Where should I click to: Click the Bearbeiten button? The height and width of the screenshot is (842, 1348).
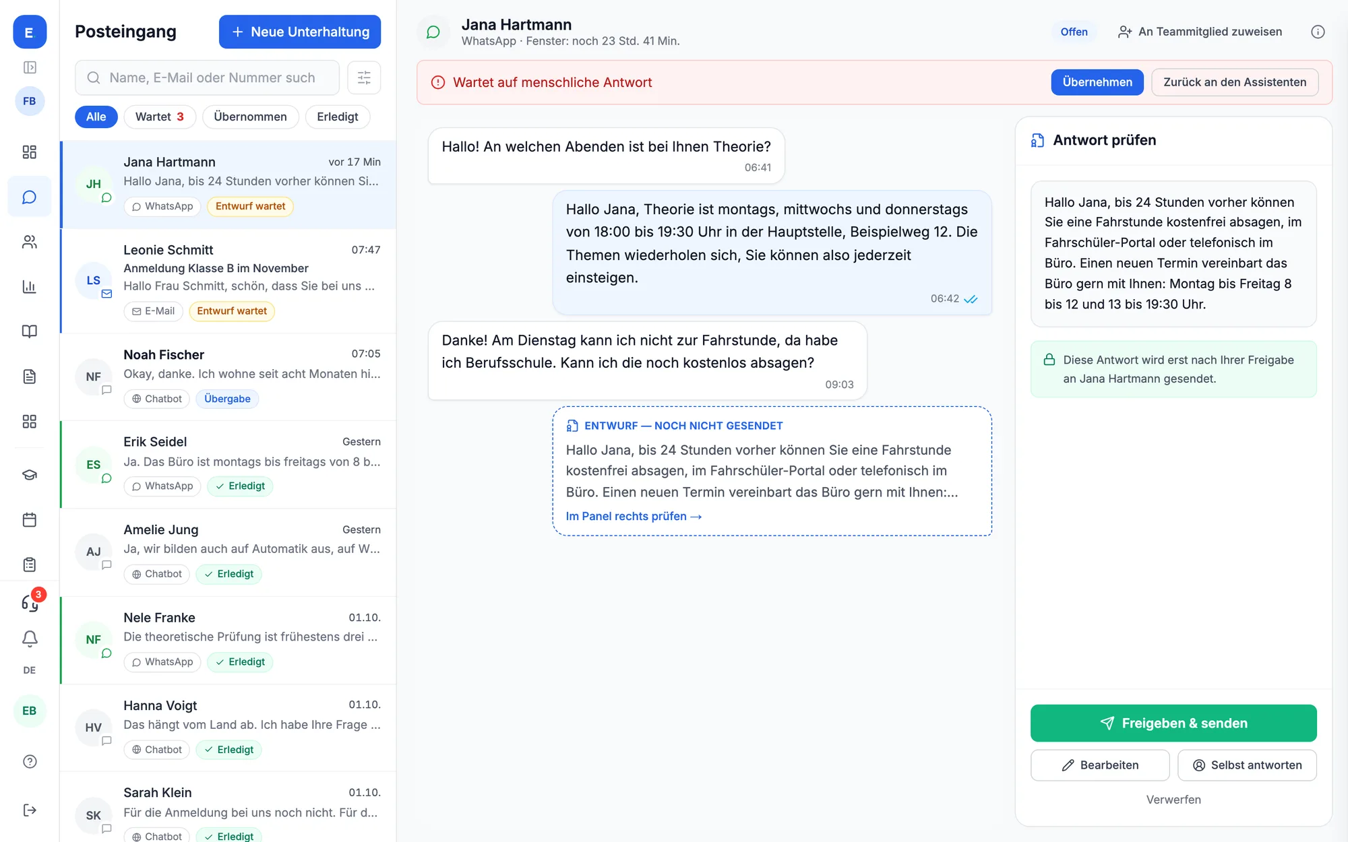pyautogui.click(x=1100, y=765)
